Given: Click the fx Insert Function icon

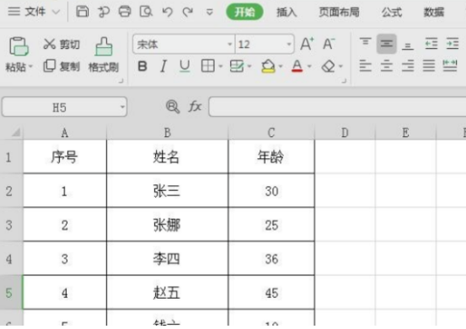Looking at the screenshot, I should click(x=195, y=106).
